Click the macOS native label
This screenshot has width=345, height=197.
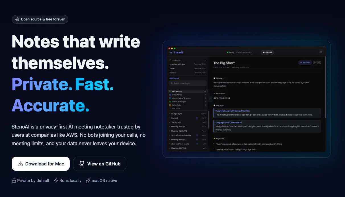[104, 181]
